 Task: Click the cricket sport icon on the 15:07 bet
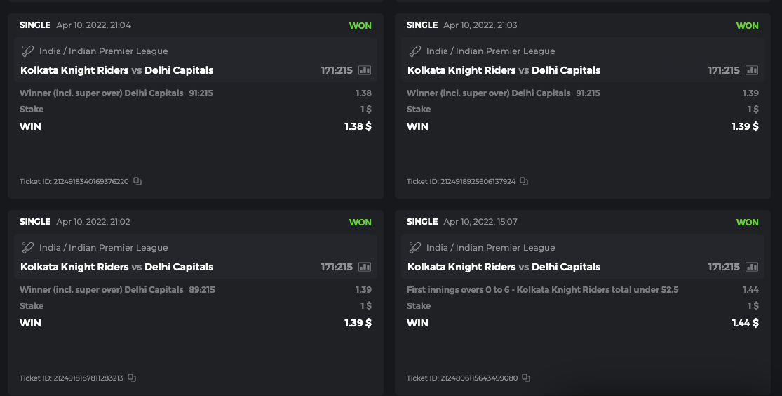(415, 247)
